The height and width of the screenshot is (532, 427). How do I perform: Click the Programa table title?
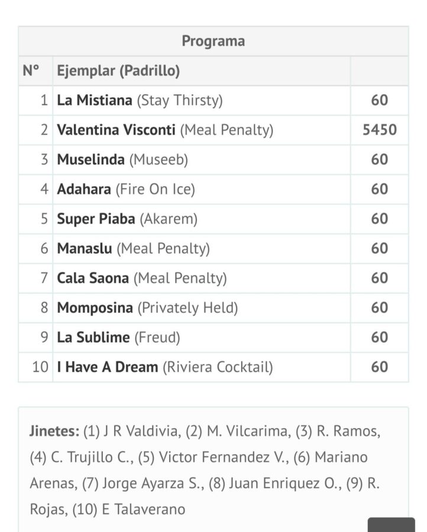click(x=213, y=41)
